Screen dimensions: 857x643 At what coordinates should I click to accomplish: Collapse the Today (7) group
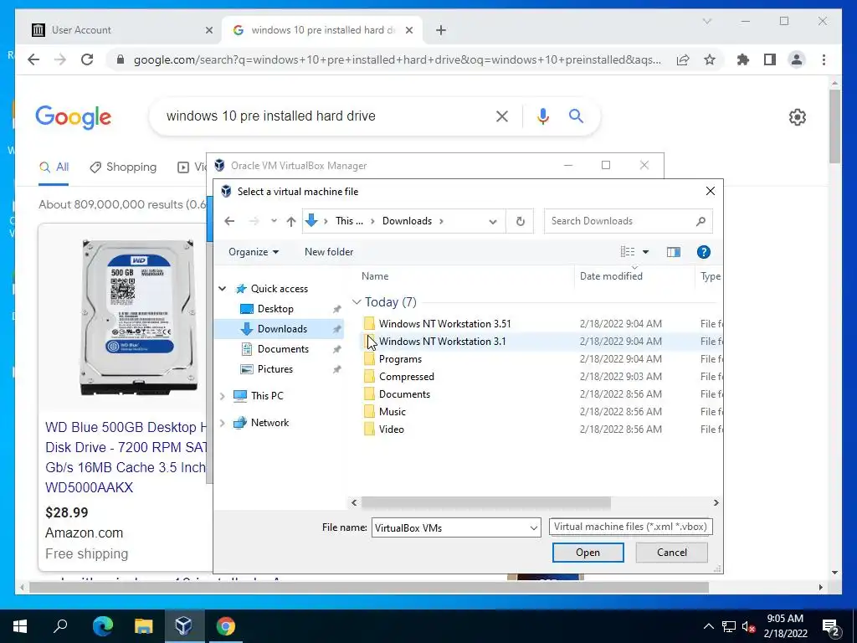click(x=357, y=301)
